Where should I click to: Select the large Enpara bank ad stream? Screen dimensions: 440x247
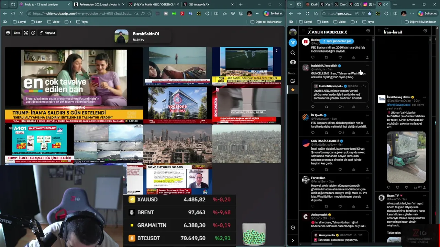coord(74,85)
